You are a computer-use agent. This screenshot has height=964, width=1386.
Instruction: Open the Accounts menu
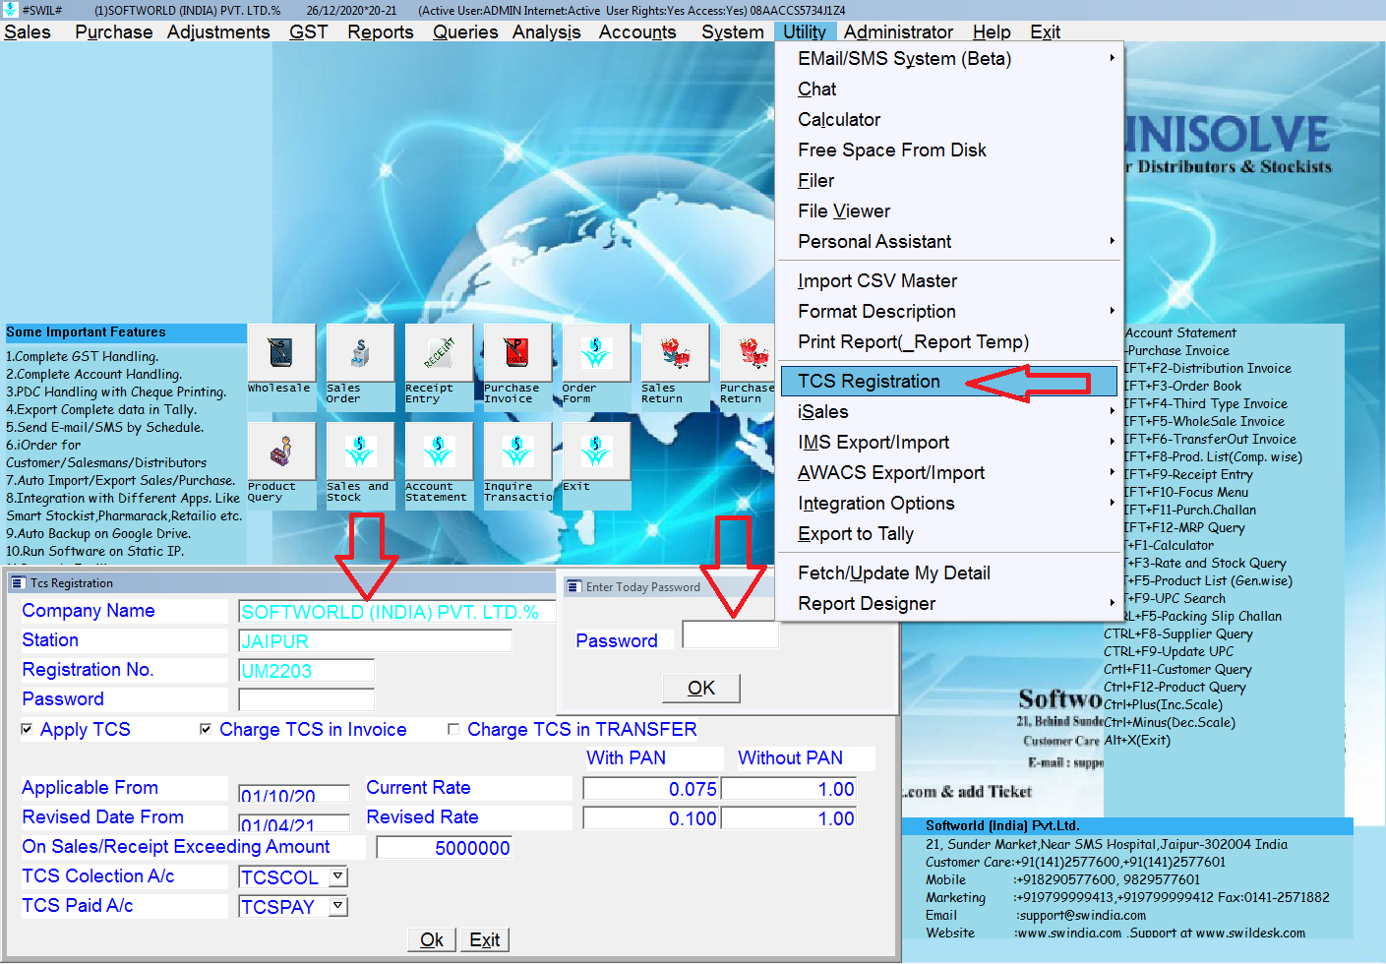pos(637,31)
